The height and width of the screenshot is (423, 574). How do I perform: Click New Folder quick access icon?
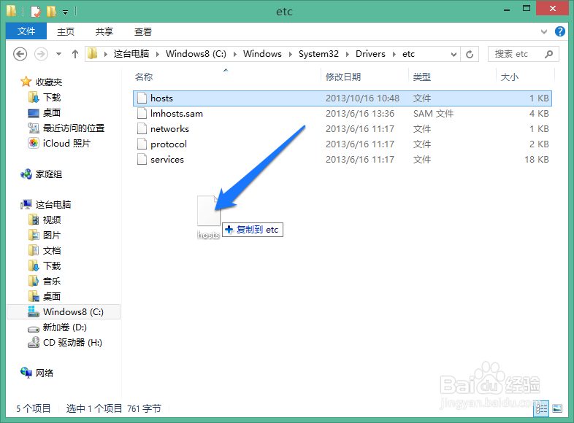pyautogui.click(x=51, y=12)
